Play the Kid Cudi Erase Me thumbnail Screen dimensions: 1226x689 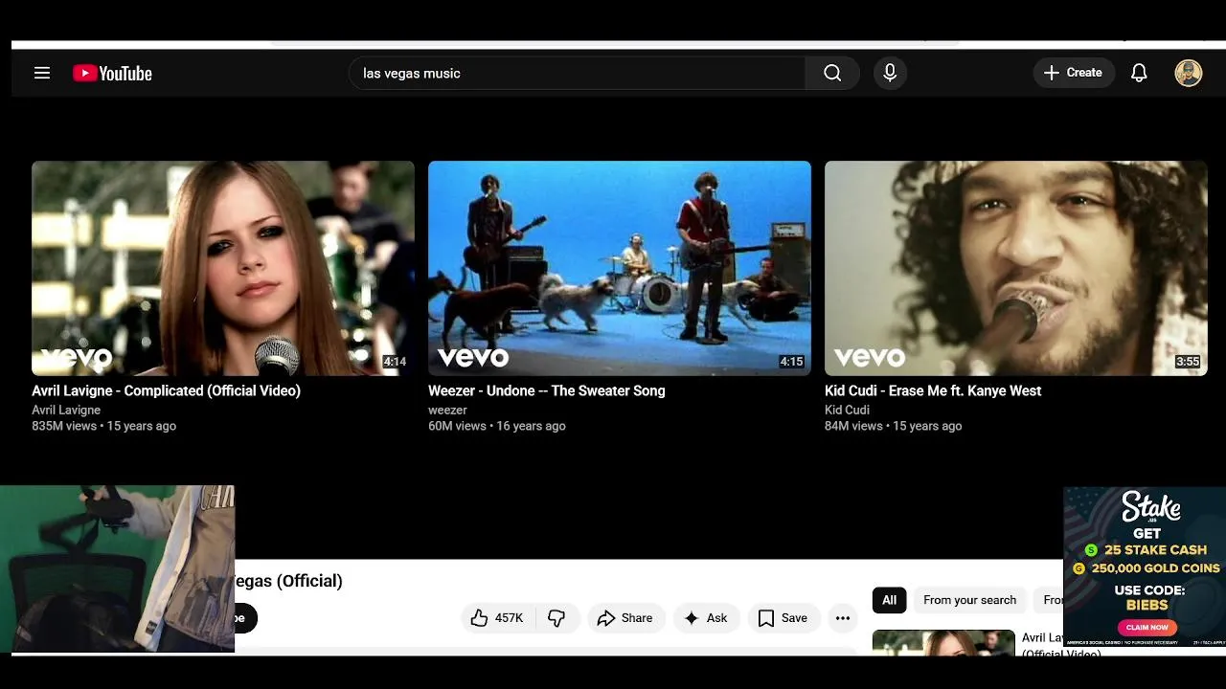coord(1016,268)
